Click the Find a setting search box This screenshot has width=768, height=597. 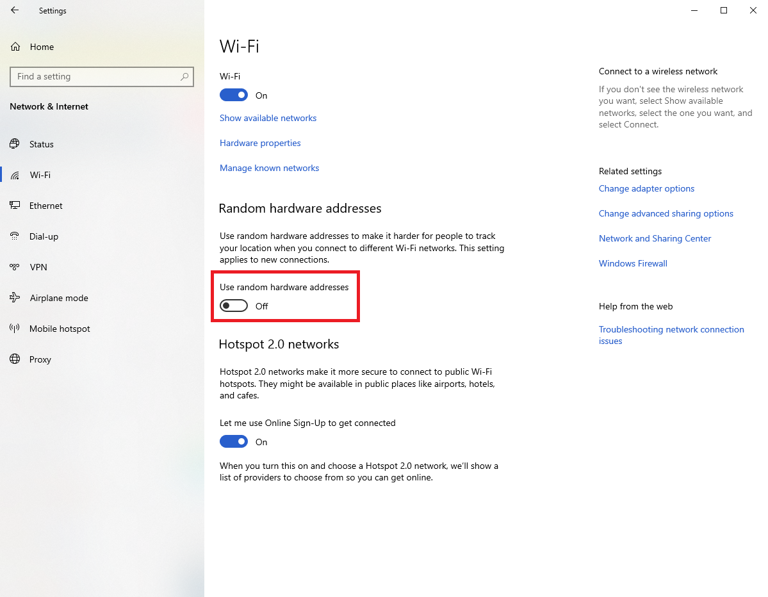[x=96, y=76]
